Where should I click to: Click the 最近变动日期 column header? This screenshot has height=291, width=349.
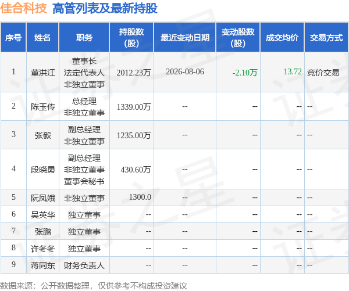click(x=185, y=38)
